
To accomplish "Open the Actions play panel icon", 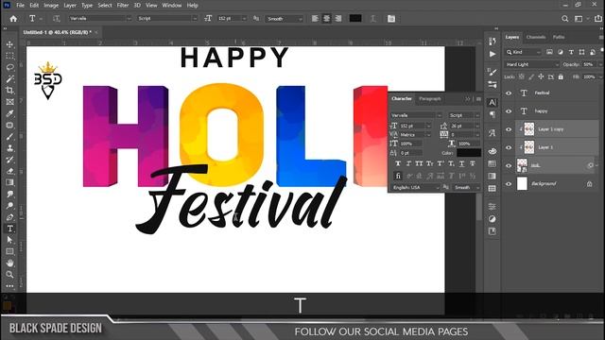I will click(493, 54).
